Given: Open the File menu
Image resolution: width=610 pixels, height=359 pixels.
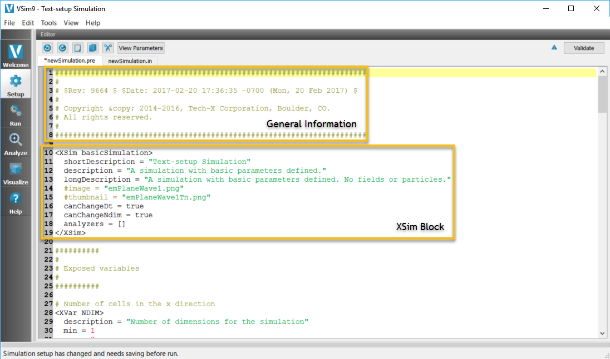Looking at the screenshot, I should tap(9, 23).
